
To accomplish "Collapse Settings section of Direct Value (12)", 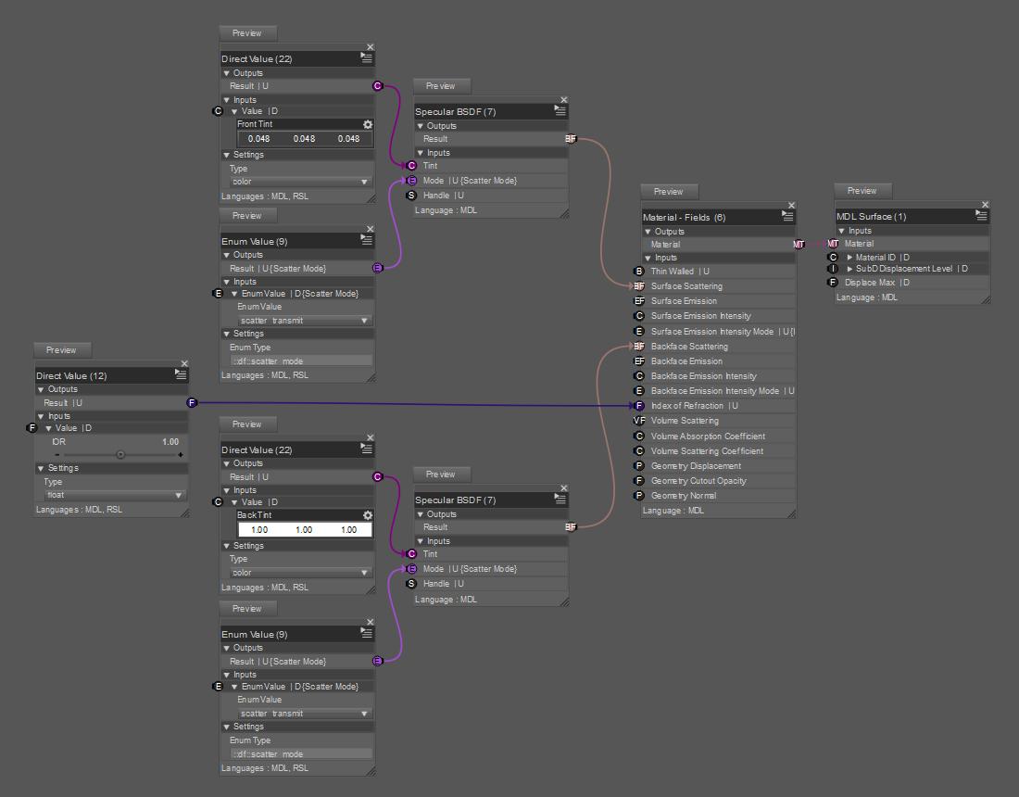I will [41, 468].
